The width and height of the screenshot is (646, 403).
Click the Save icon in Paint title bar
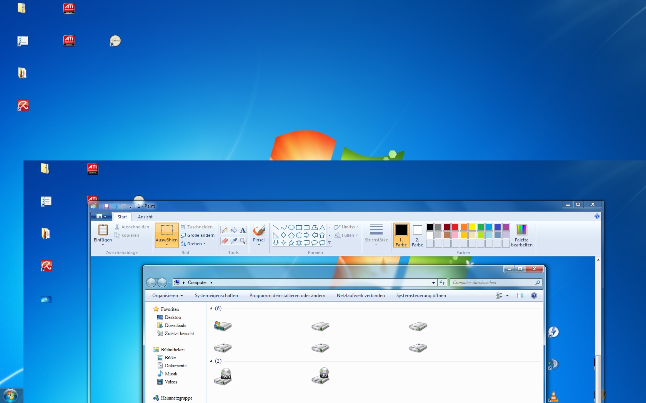[107, 206]
